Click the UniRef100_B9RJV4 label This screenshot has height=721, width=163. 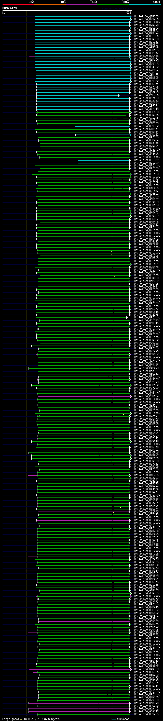coord(146,33)
